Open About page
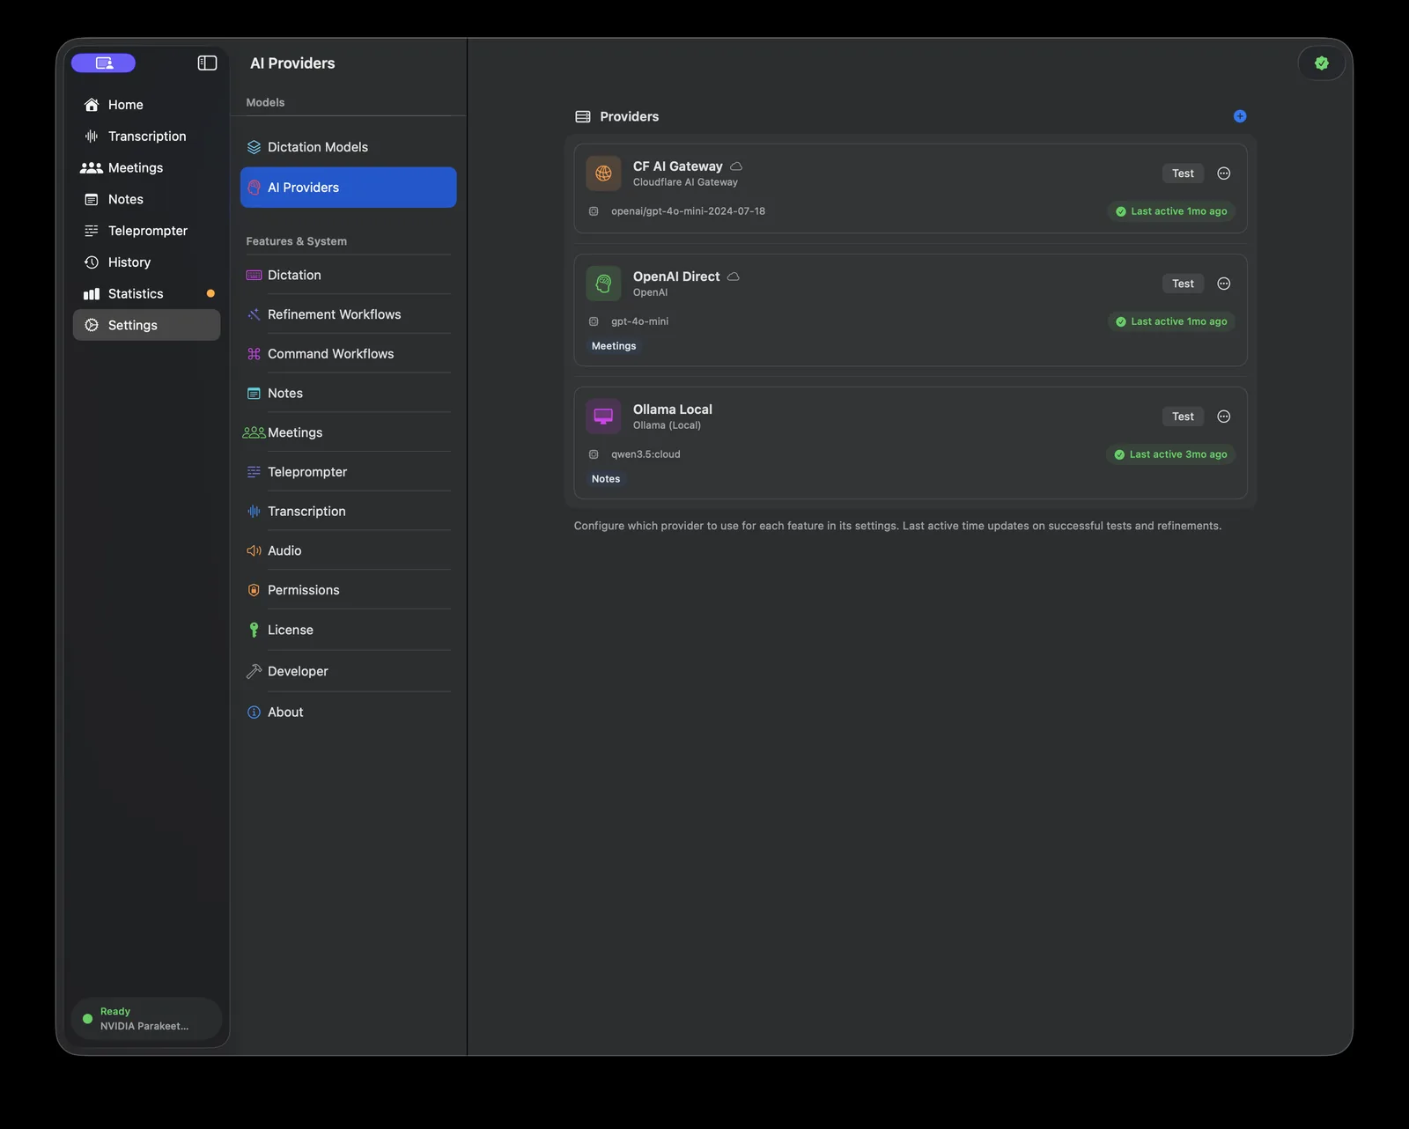The width and height of the screenshot is (1409, 1129). [x=348, y=712]
